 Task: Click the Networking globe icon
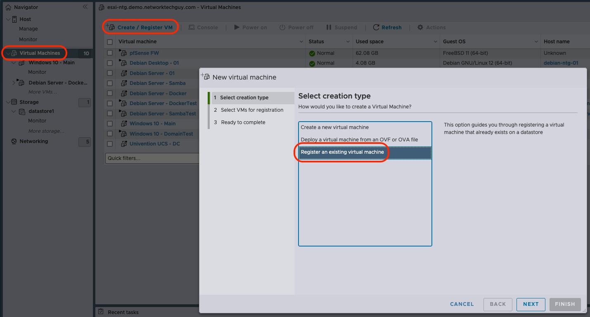14,141
